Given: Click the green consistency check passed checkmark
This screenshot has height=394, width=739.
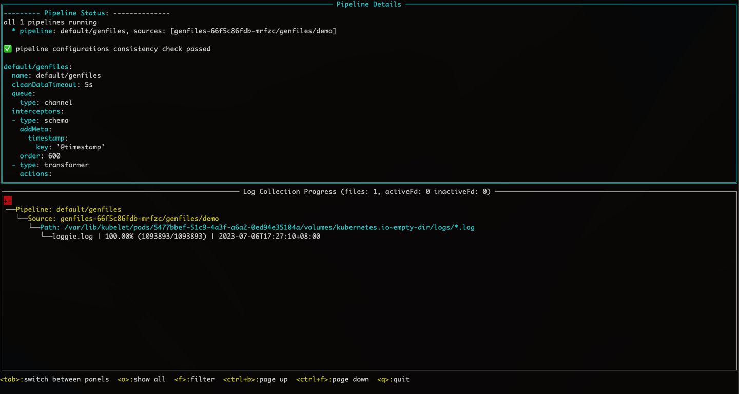Looking at the screenshot, I should 8,49.
